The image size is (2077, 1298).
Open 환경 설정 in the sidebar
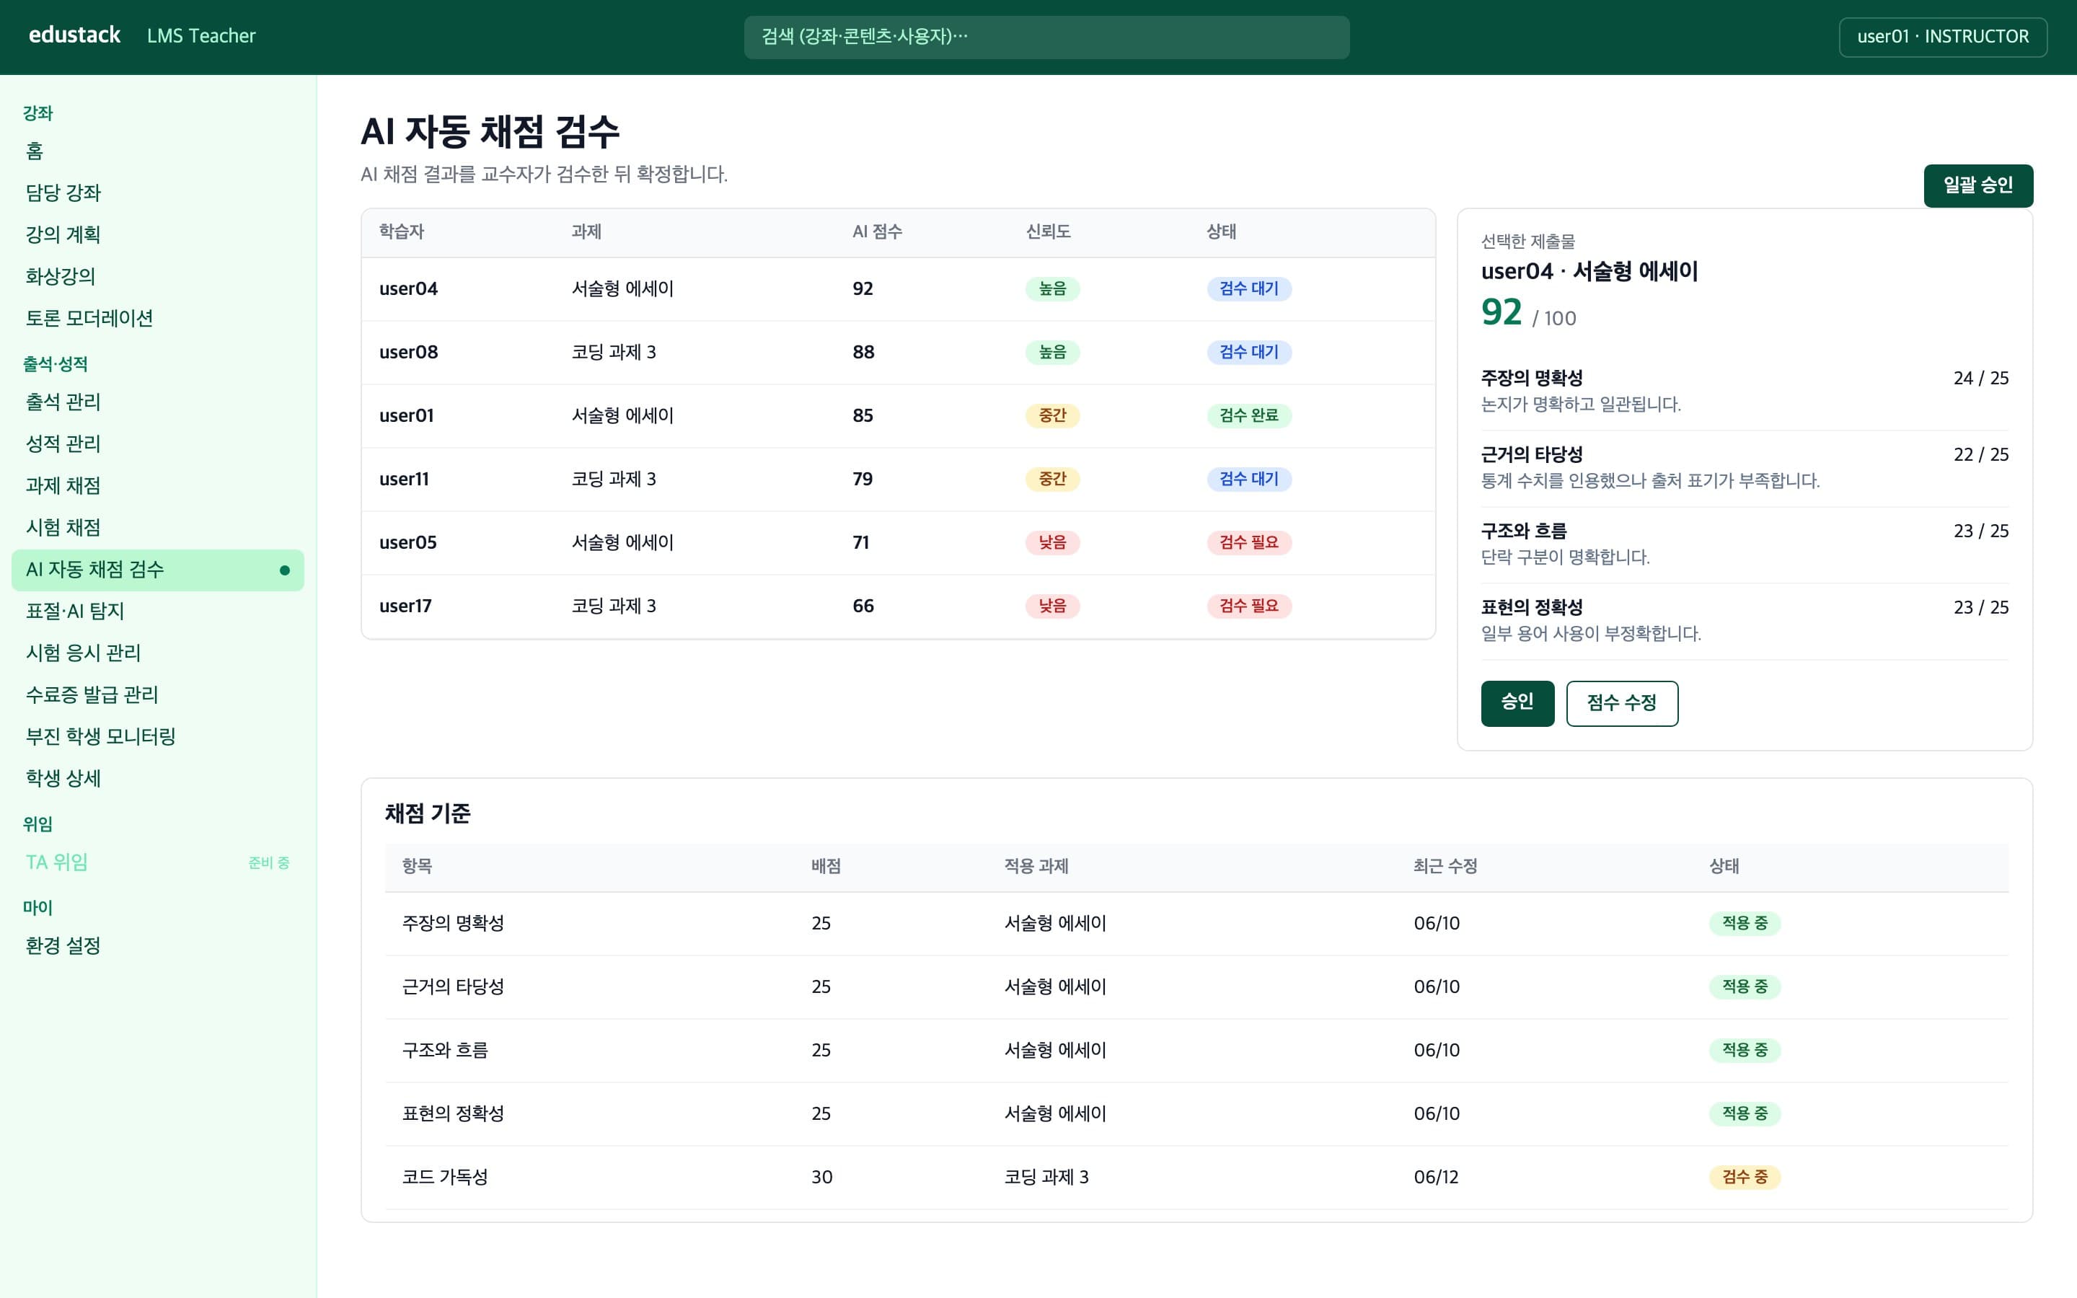pos(158,946)
